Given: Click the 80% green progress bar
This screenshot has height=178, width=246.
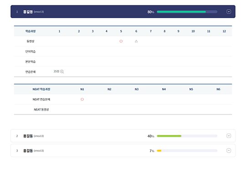Looking at the screenshot, I should coord(187,12).
